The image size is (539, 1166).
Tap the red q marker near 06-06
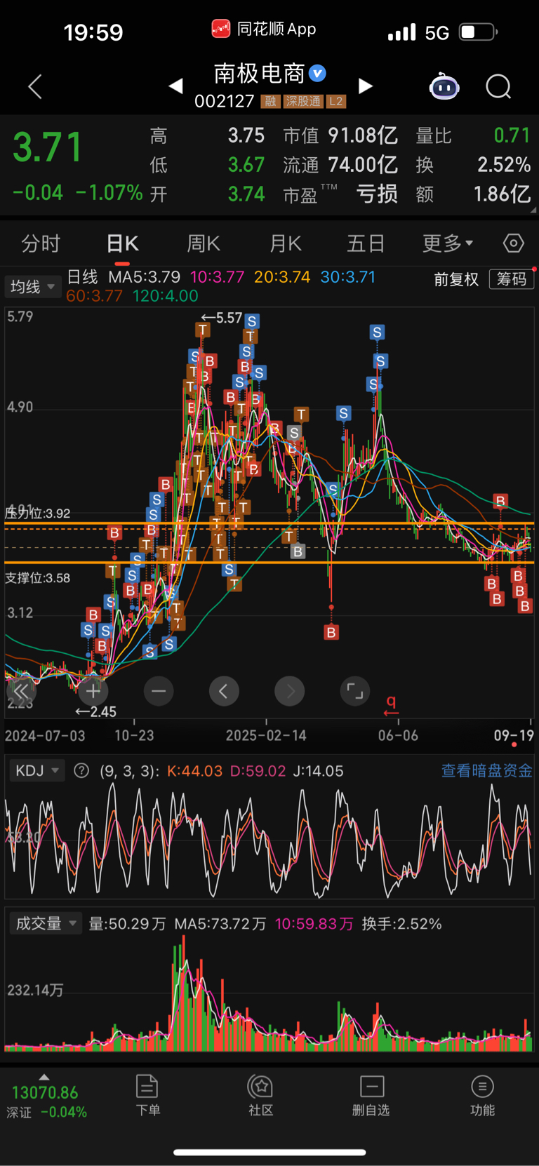coord(391,705)
